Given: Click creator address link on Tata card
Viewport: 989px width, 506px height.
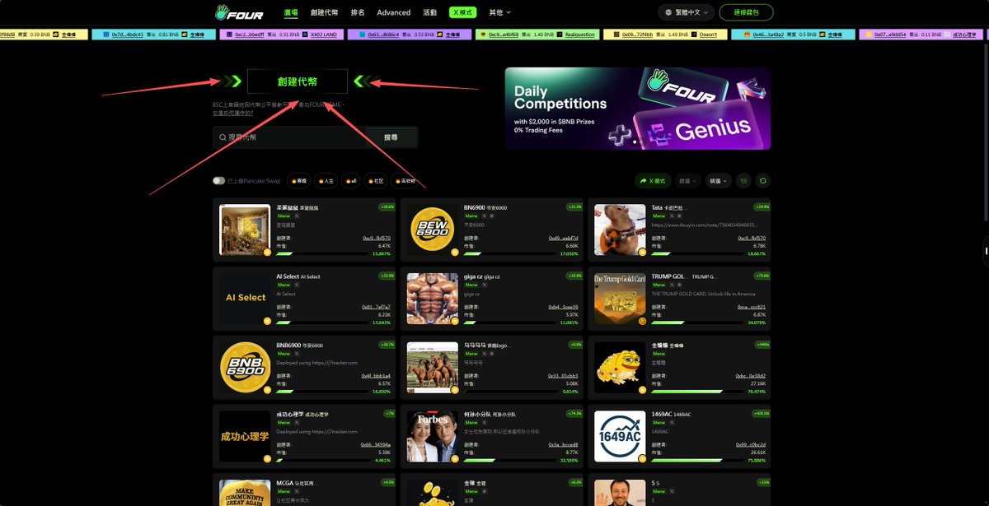Looking at the screenshot, I should 751,238.
